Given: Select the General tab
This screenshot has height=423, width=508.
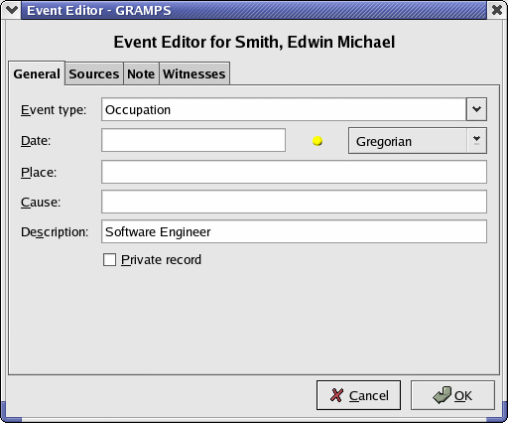Looking at the screenshot, I should 37,73.
